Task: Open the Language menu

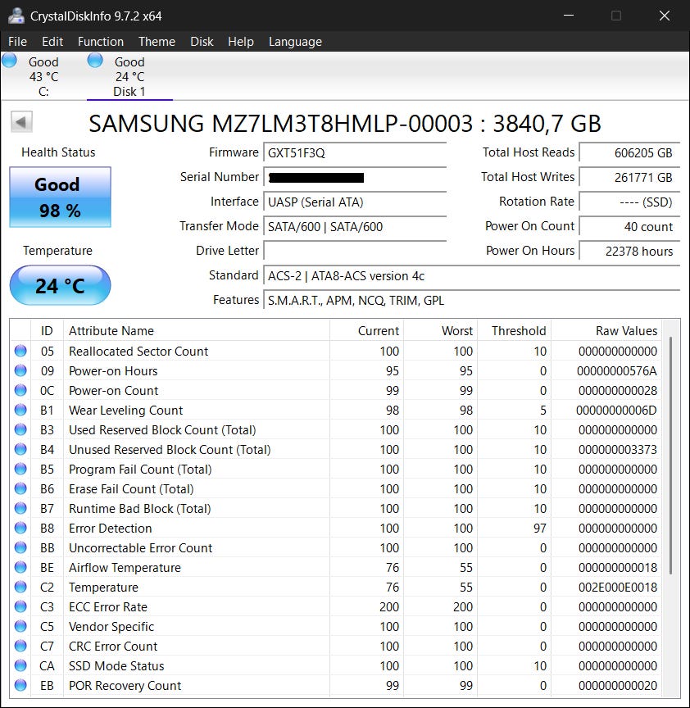Action: click(x=295, y=42)
